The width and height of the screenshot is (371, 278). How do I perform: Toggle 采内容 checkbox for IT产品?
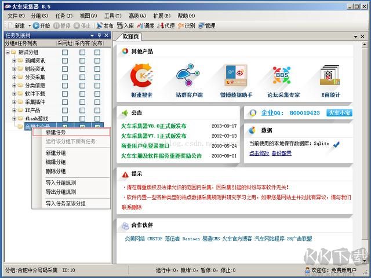click(82, 110)
